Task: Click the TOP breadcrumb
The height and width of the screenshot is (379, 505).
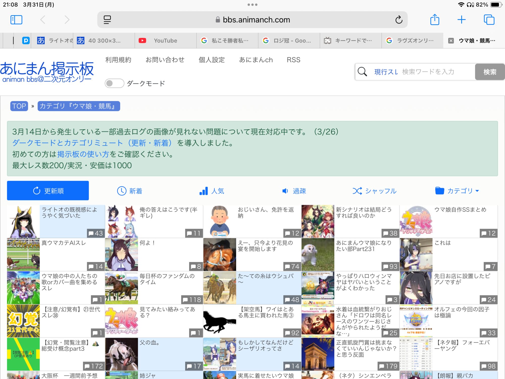Action: point(19,106)
